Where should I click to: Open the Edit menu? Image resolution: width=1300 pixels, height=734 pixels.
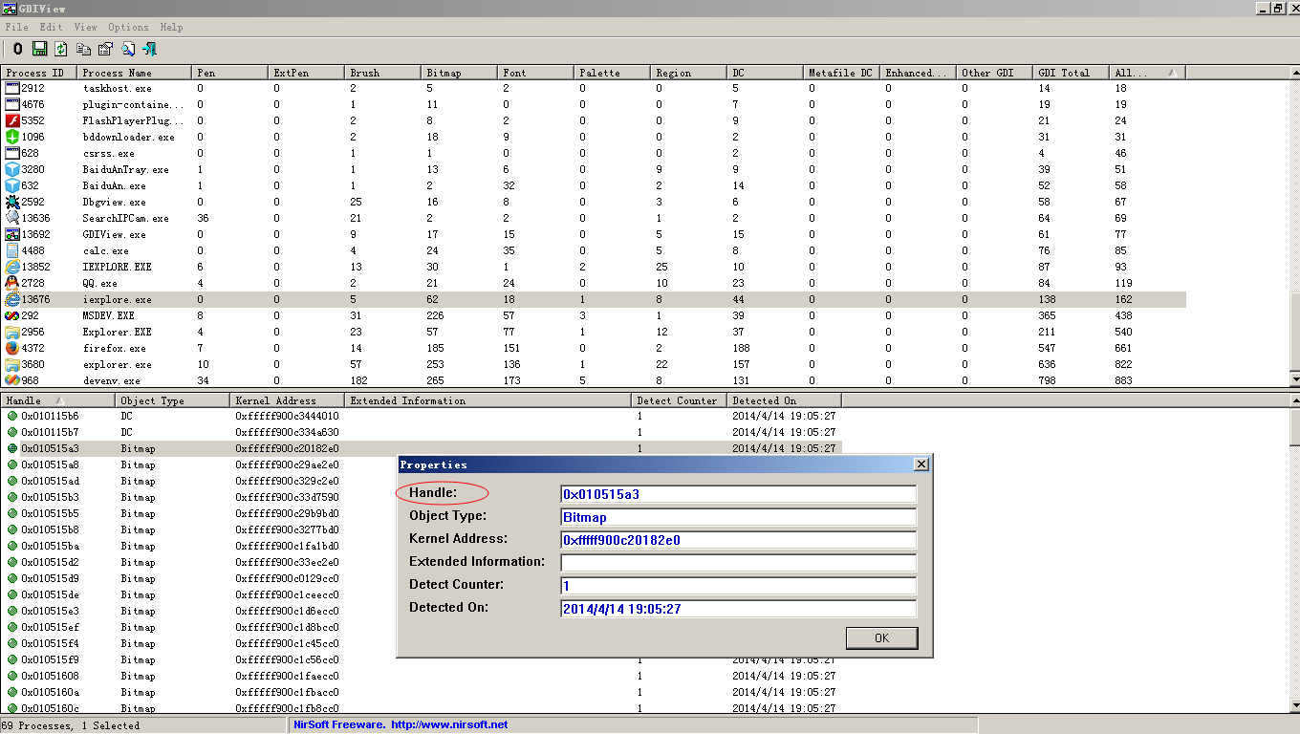(x=51, y=27)
